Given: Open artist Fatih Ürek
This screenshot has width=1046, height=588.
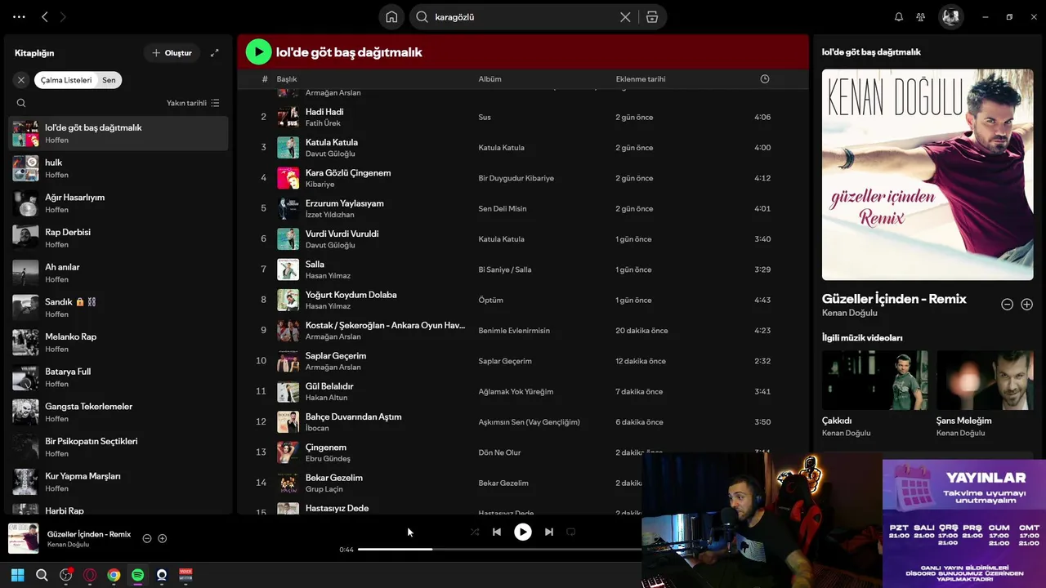Looking at the screenshot, I should pyautogui.click(x=323, y=123).
